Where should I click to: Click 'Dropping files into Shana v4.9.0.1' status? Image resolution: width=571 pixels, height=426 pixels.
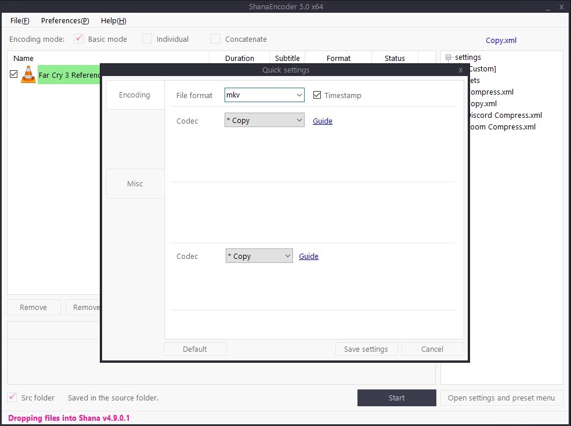(x=69, y=418)
